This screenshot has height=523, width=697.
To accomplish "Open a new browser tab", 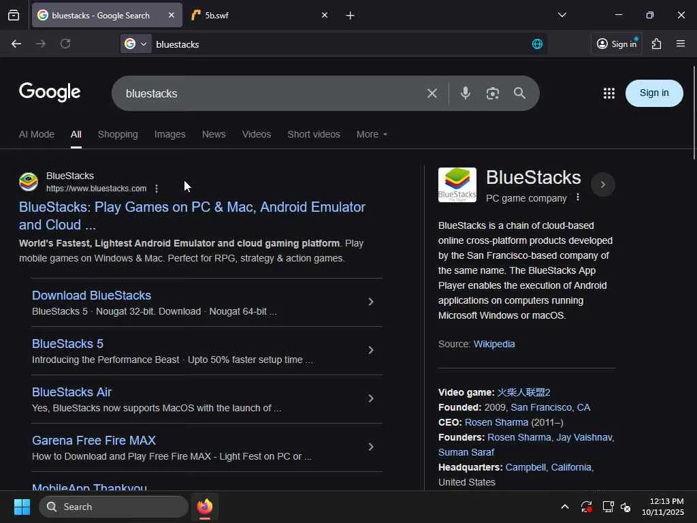I will click(350, 16).
